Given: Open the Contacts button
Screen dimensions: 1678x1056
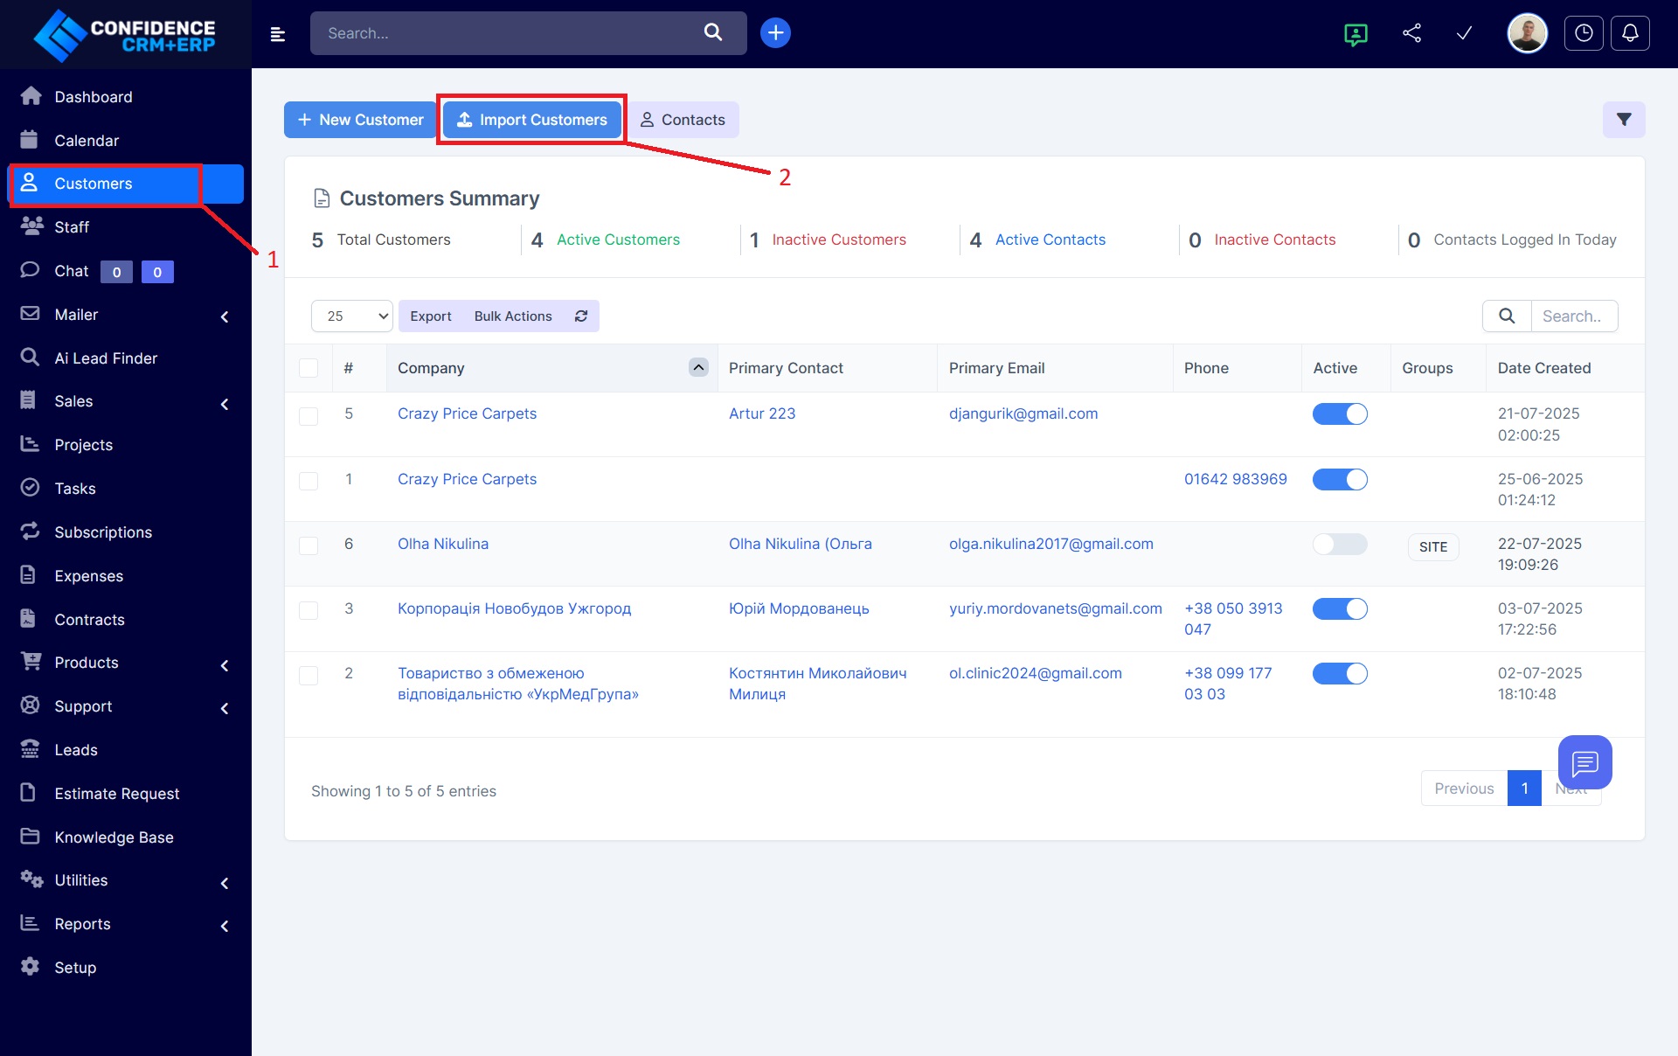Looking at the screenshot, I should click(x=683, y=120).
